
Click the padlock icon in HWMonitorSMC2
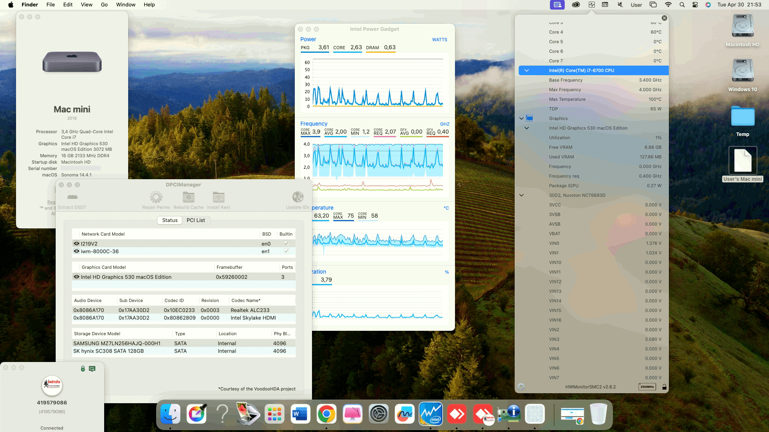(x=664, y=387)
